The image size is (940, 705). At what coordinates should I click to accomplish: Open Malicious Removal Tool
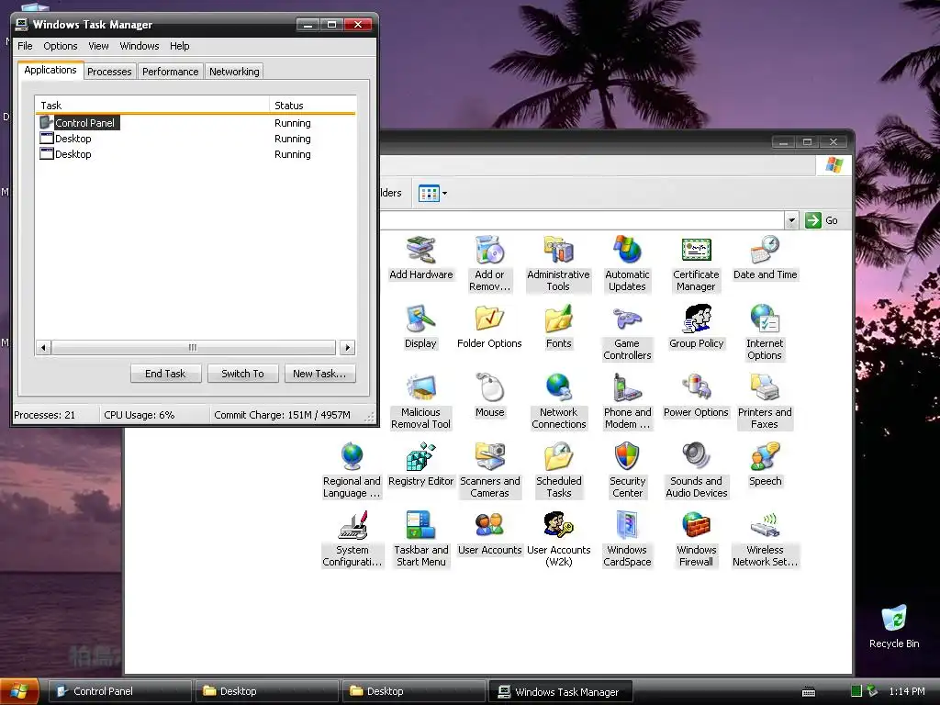tap(420, 402)
